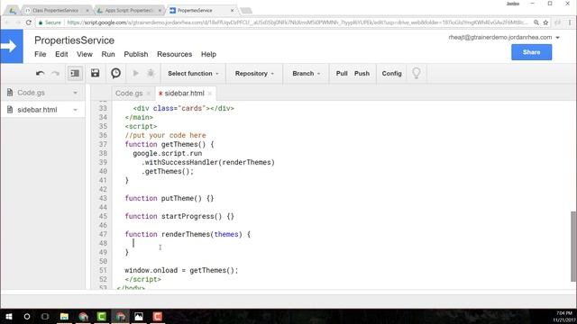
Task: Open Task View on the taskbar
Action: [x=45, y=316]
